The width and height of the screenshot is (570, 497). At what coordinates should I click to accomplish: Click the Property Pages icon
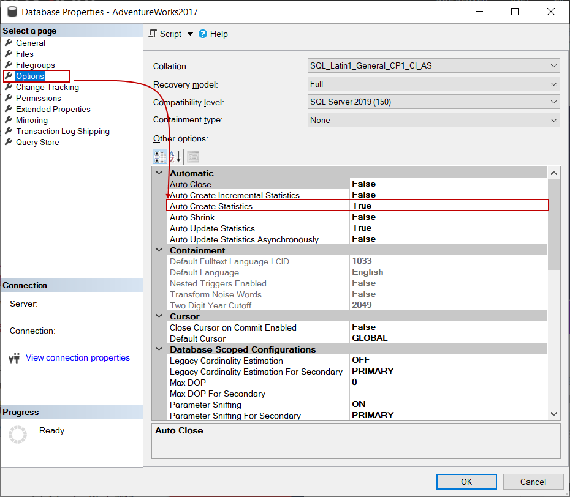pyautogui.click(x=193, y=157)
